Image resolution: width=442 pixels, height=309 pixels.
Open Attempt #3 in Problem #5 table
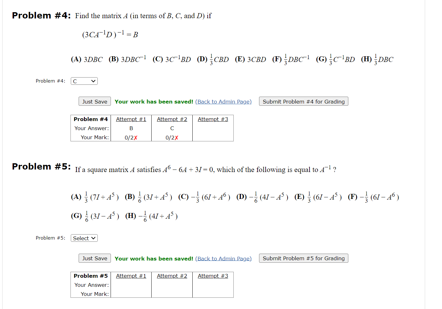[x=213, y=276]
